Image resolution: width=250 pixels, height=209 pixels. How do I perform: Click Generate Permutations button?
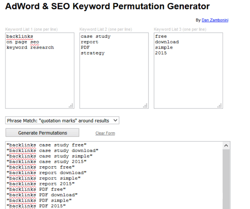point(42,132)
